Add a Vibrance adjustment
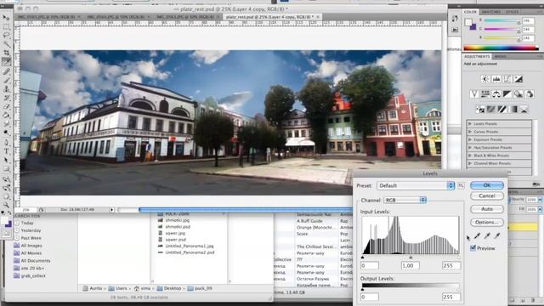This screenshot has width=544, height=306. (x=474, y=93)
